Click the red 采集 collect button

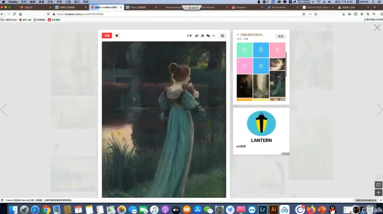click(x=107, y=36)
